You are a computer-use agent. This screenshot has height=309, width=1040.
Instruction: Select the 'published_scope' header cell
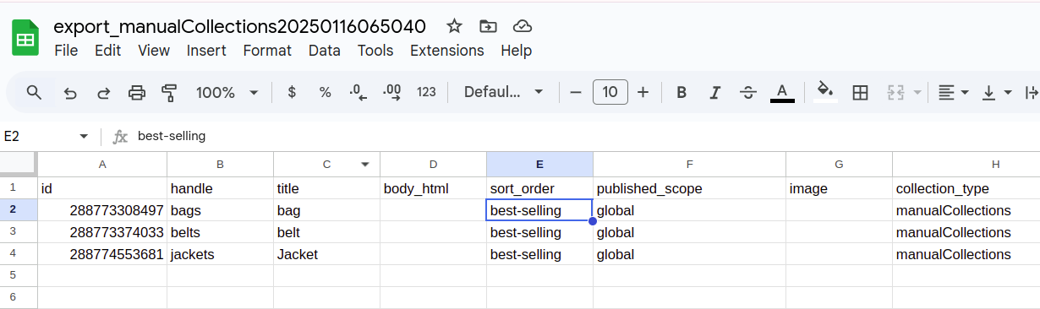coord(689,188)
